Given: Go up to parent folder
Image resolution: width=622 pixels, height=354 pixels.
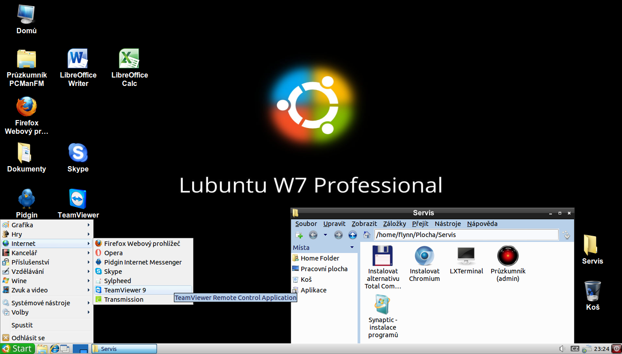Looking at the screenshot, I should (x=353, y=235).
